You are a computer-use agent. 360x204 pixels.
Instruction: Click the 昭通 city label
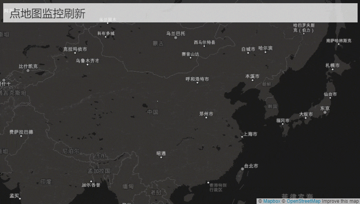(x=161, y=153)
